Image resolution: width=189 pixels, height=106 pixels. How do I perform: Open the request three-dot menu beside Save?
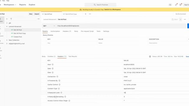[185, 19]
